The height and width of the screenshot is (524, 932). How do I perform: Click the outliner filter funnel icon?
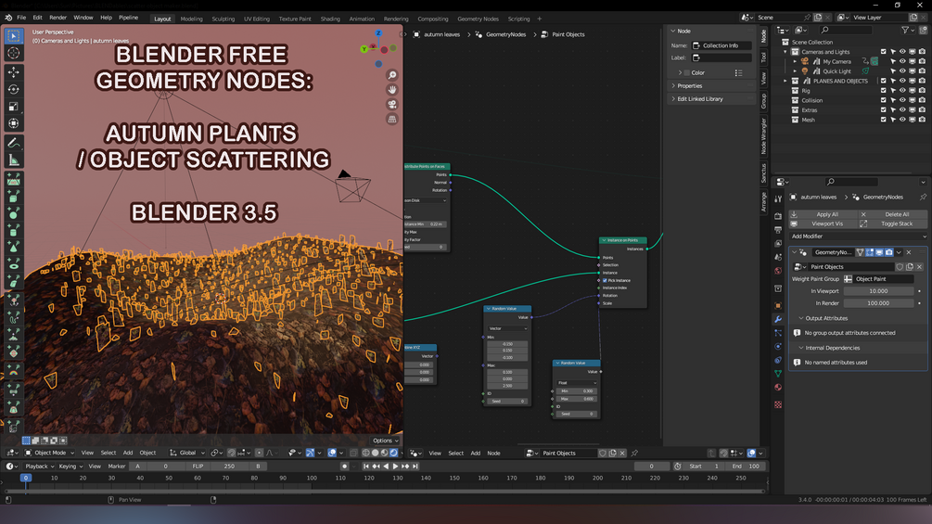click(905, 30)
